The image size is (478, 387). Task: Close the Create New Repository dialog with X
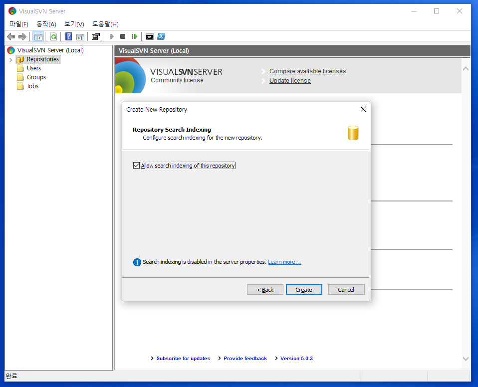click(x=363, y=109)
